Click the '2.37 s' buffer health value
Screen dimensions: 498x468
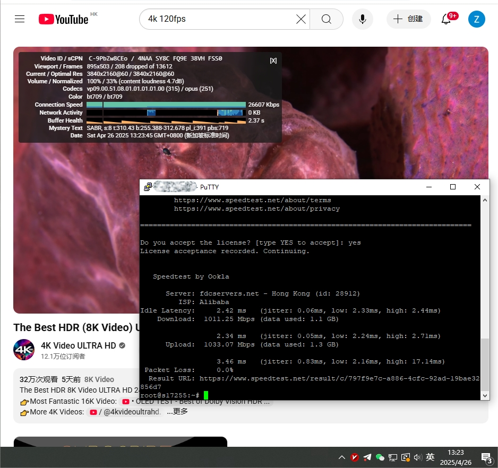click(256, 120)
